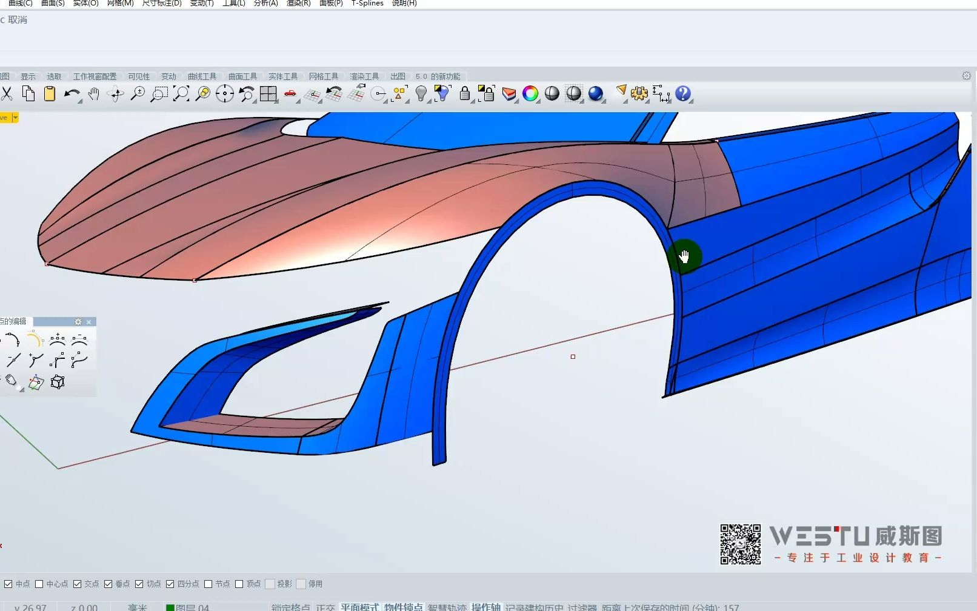Click the padlock lock objects icon
Screen dimensions: 977x611
tap(464, 94)
